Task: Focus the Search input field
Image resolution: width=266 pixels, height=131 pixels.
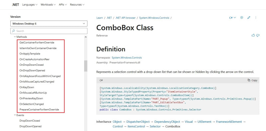Action: tap(49, 31)
